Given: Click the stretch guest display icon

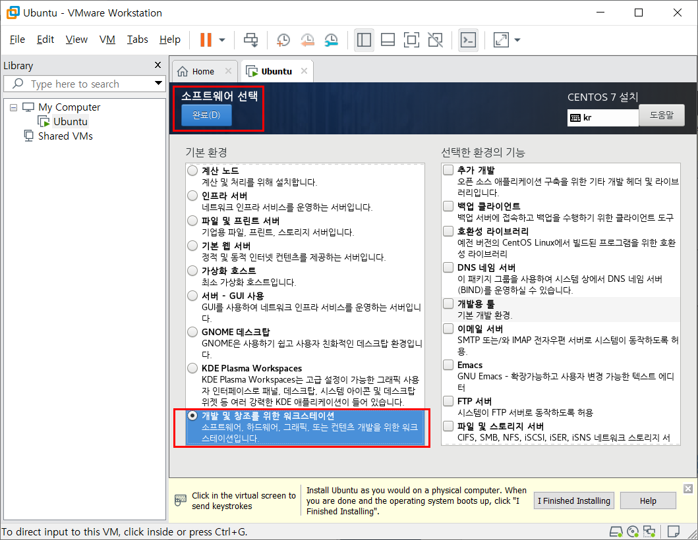Looking at the screenshot, I should [501, 40].
